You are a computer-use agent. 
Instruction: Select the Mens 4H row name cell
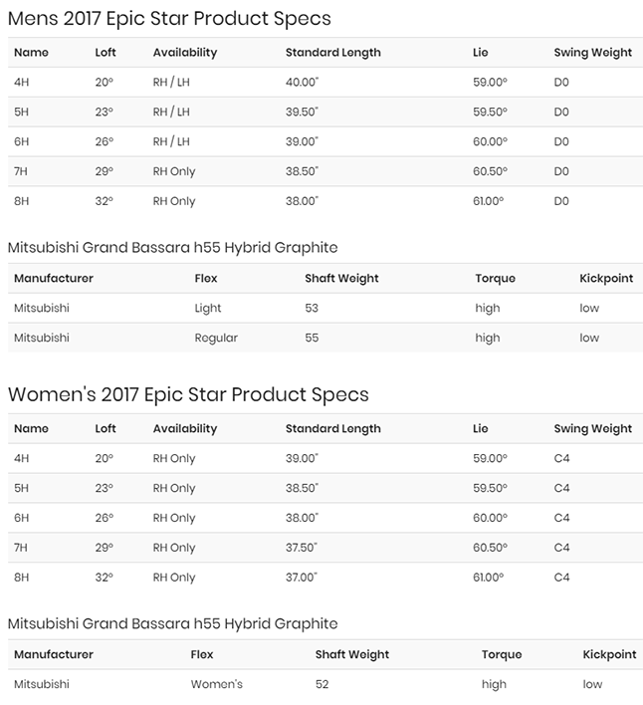[x=21, y=83]
